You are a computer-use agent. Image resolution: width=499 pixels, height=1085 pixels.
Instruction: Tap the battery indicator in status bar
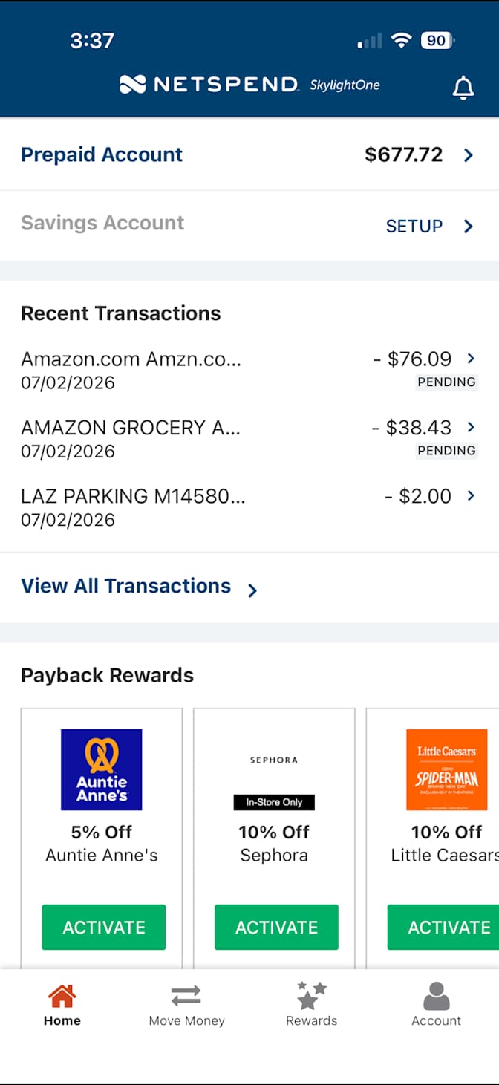click(438, 41)
